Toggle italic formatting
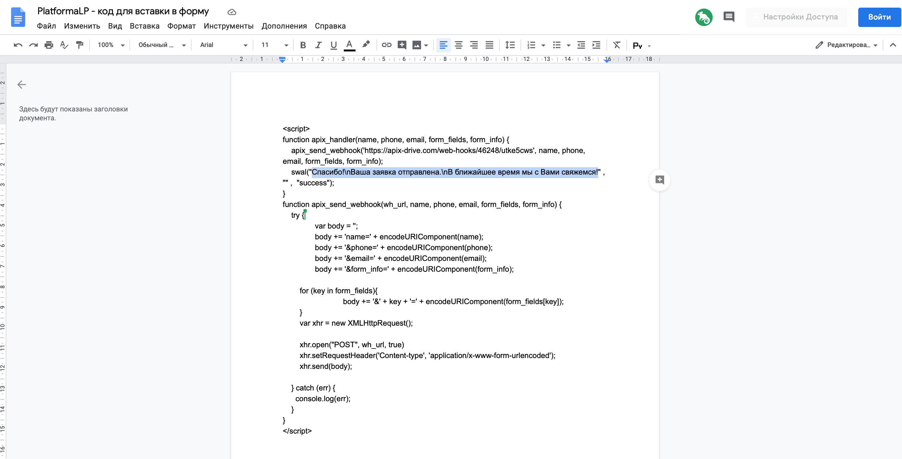902x459 pixels. point(318,45)
